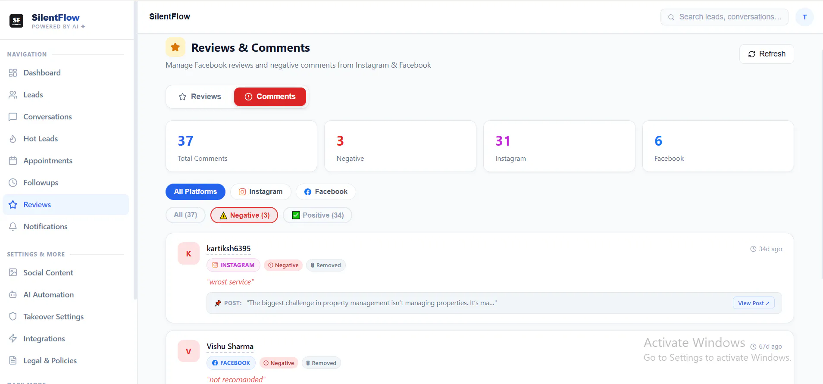The image size is (823, 384).
Task: Click the Vishu Sharma avatar V
Action: (x=188, y=352)
